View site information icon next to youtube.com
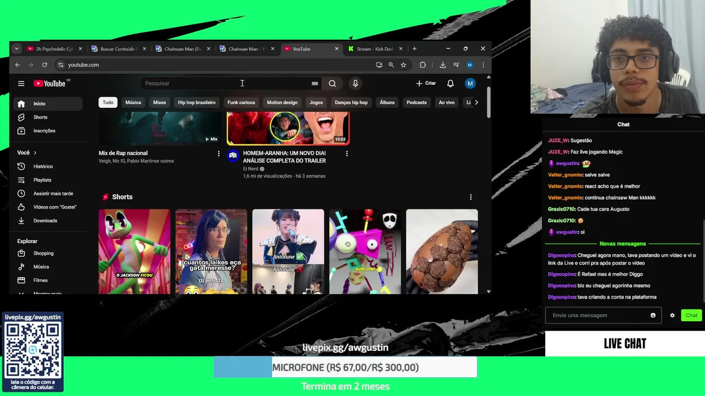 [61, 65]
